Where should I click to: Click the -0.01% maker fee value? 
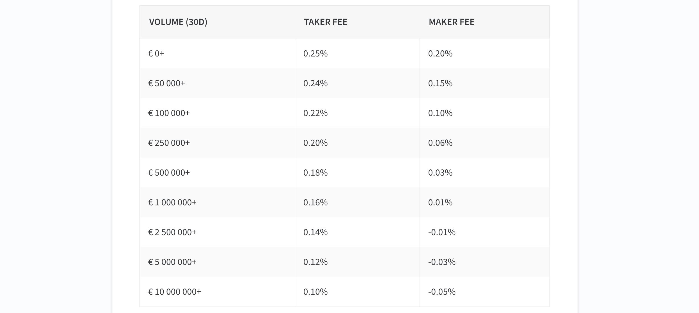(442, 232)
